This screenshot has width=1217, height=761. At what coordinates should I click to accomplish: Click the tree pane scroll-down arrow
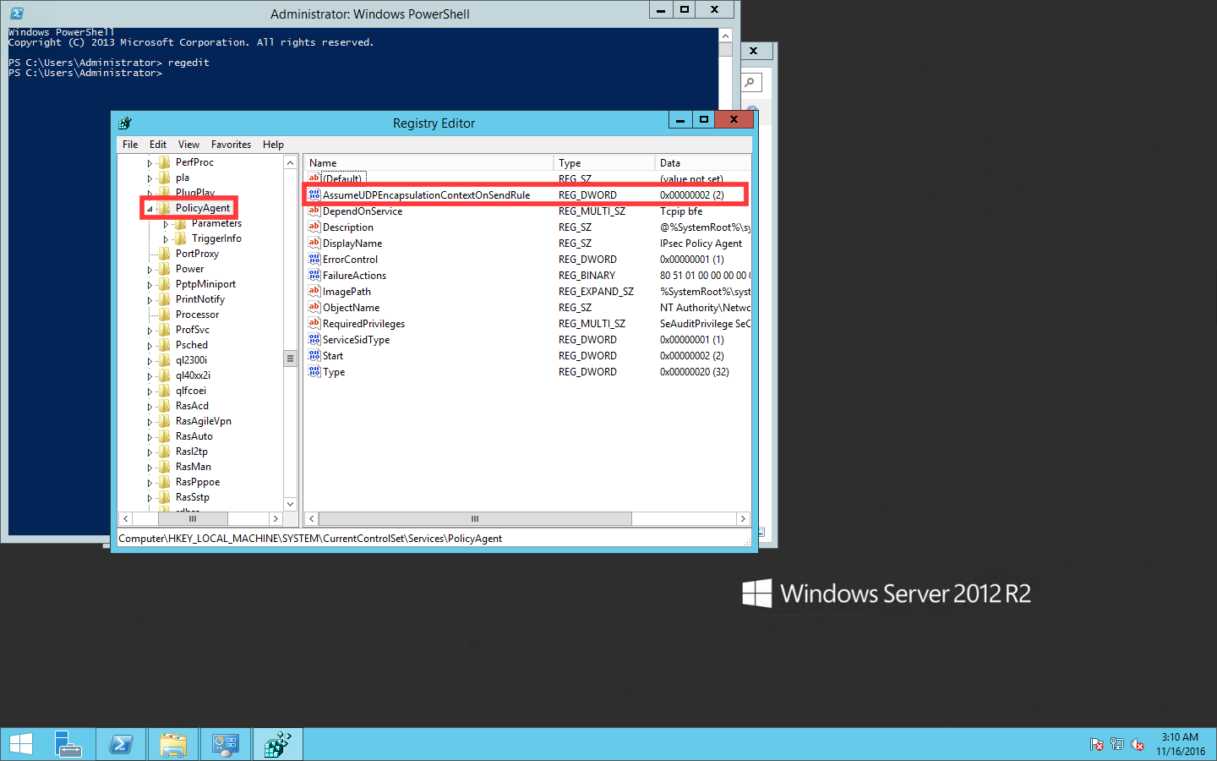point(291,504)
